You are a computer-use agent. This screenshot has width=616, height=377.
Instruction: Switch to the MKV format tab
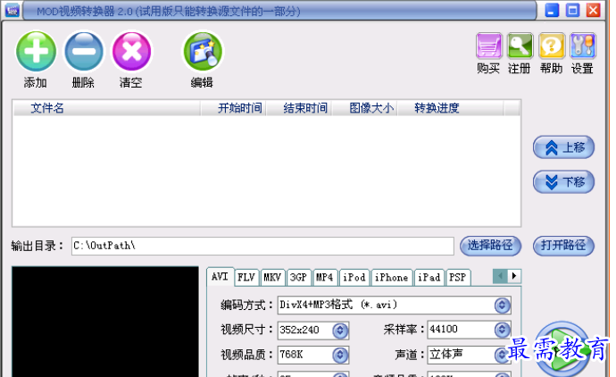coord(272,278)
